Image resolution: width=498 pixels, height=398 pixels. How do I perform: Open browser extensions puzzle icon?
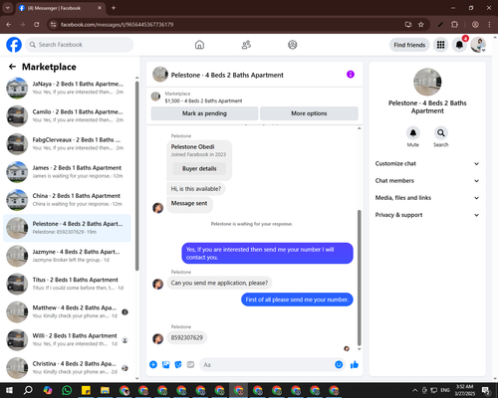click(x=454, y=24)
